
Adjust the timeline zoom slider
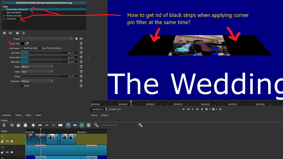click(118, 125)
